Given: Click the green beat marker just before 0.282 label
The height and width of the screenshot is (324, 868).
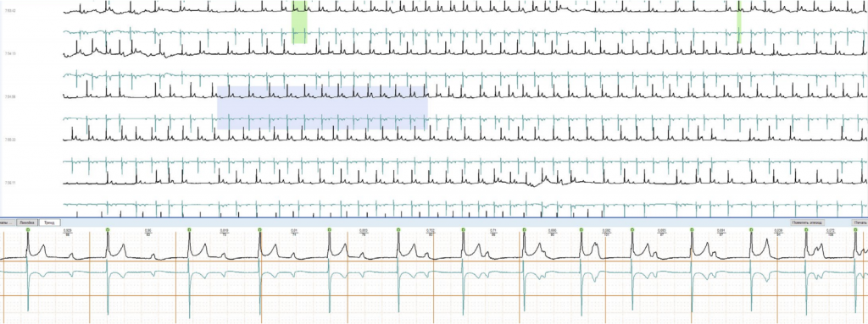Looking at the screenshot, I should coord(581,229).
